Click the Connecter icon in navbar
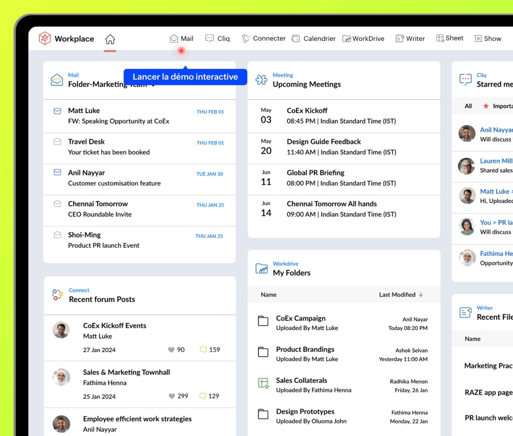 pyautogui.click(x=246, y=38)
